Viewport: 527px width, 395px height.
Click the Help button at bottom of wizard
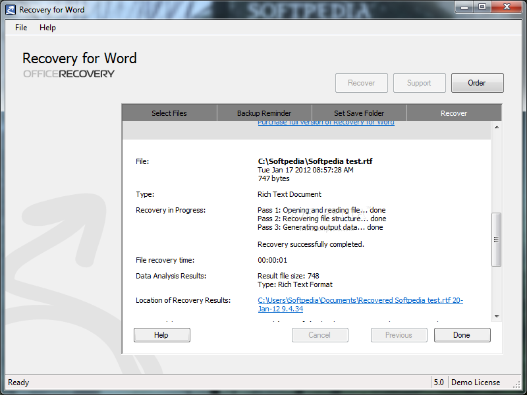tap(161, 335)
